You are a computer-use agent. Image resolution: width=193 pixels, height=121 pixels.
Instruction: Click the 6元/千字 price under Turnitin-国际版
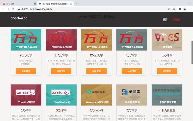pos(26,110)
